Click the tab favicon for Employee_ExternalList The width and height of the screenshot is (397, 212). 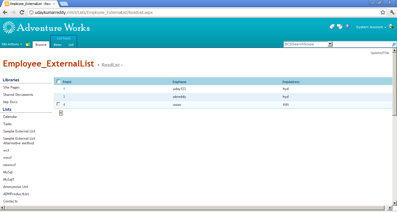(7, 4)
